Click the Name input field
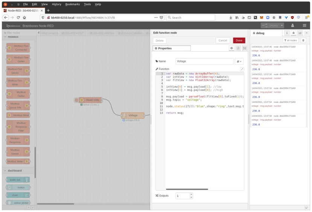The width and height of the screenshot is (312, 212). point(205,61)
